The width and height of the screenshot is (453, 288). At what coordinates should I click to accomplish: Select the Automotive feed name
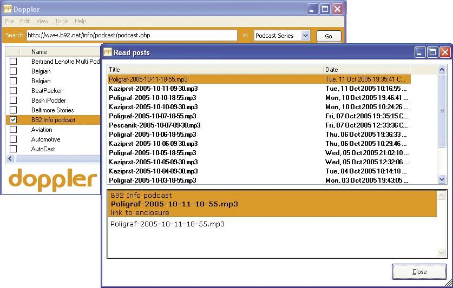click(x=45, y=139)
